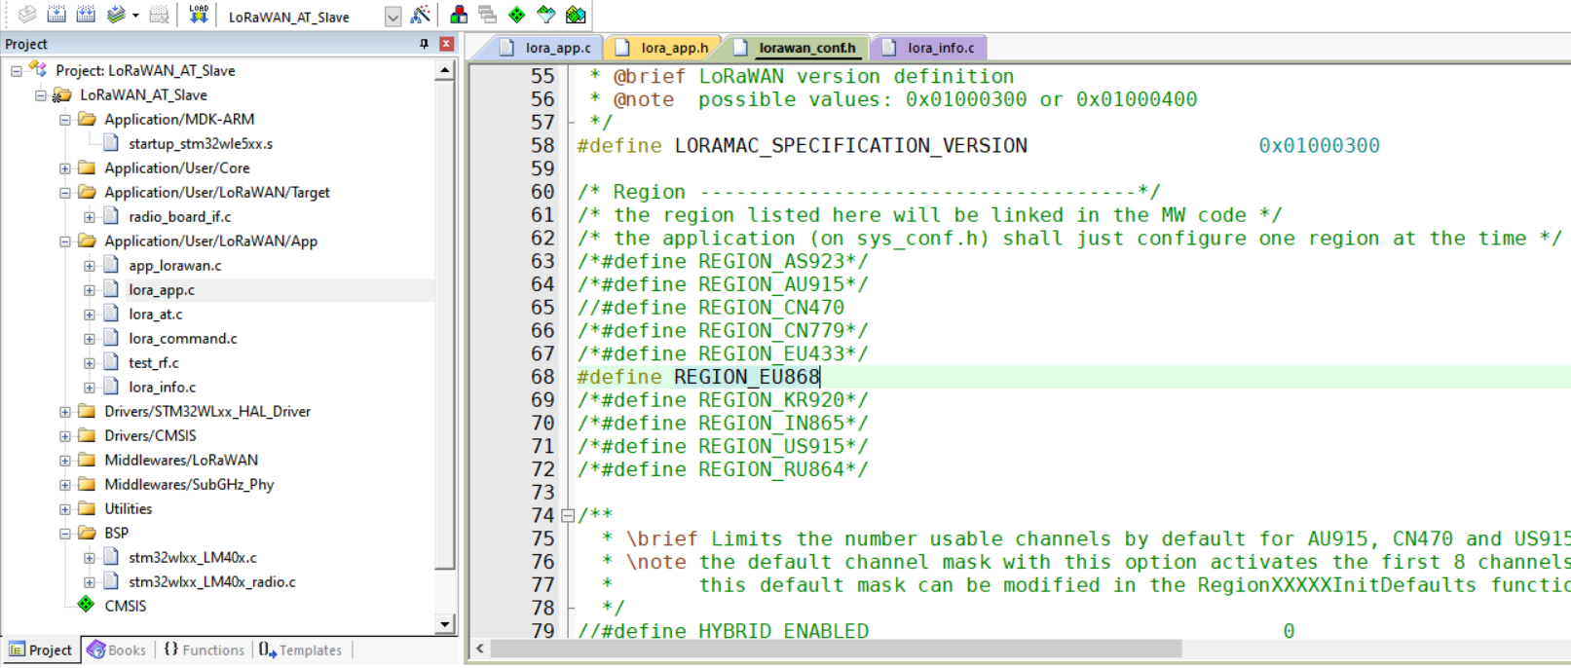Open the LoRaWAN_AT_Slave target selector dropdown
Viewport: 1571px width, 668px height.
[393, 17]
